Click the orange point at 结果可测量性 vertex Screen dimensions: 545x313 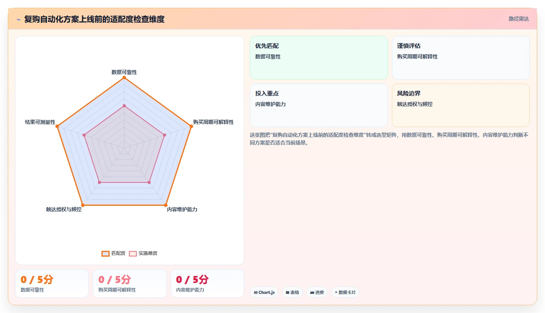point(57,126)
